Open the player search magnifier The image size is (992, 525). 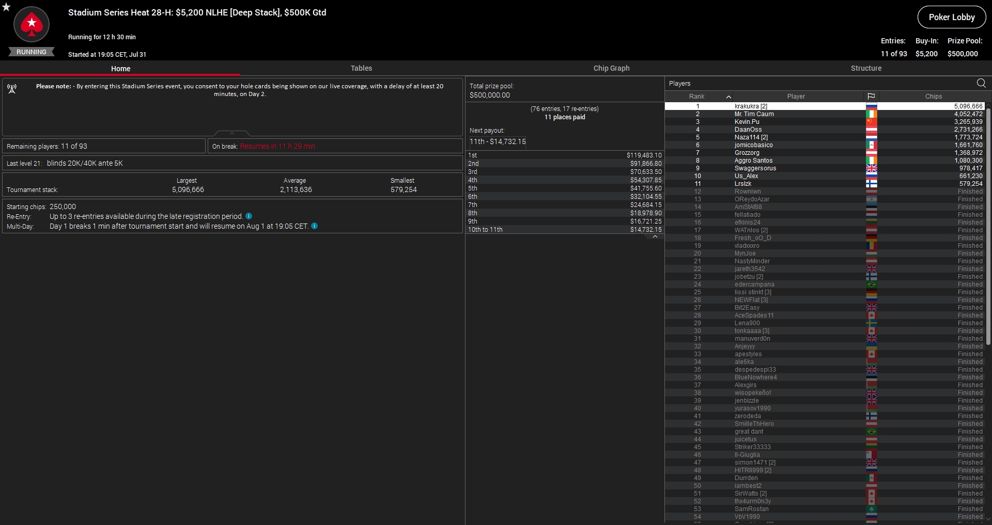tap(981, 83)
